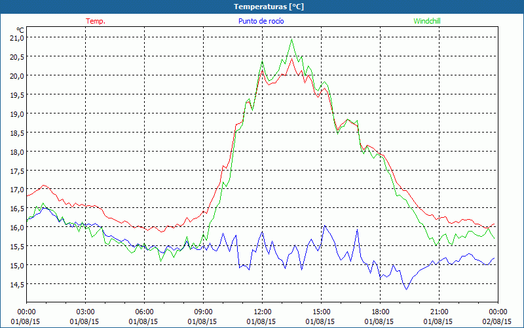Image resolution: width=524 pixels, height=328 pixels.
Task: Click the 21,0 y-axis value
Action: tap(17, 38)
